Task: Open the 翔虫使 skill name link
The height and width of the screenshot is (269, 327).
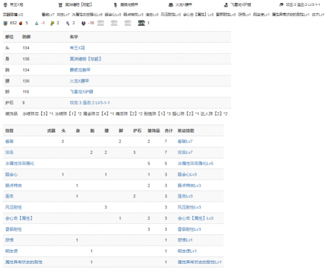Action: click(11, 251)
